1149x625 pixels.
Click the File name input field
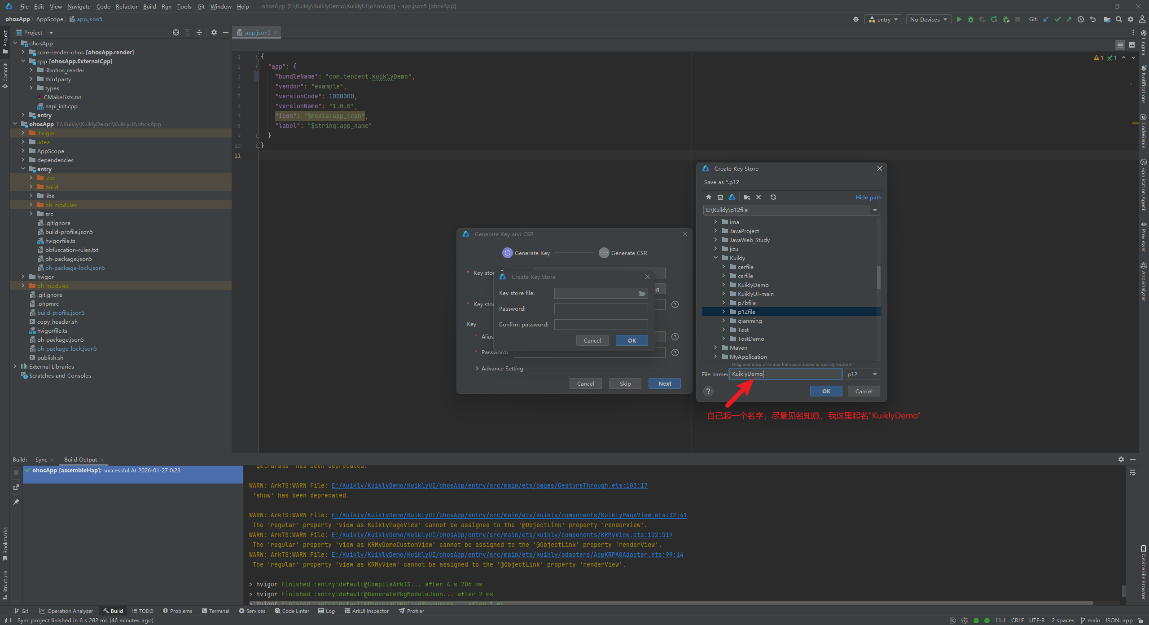click(785, 374)
